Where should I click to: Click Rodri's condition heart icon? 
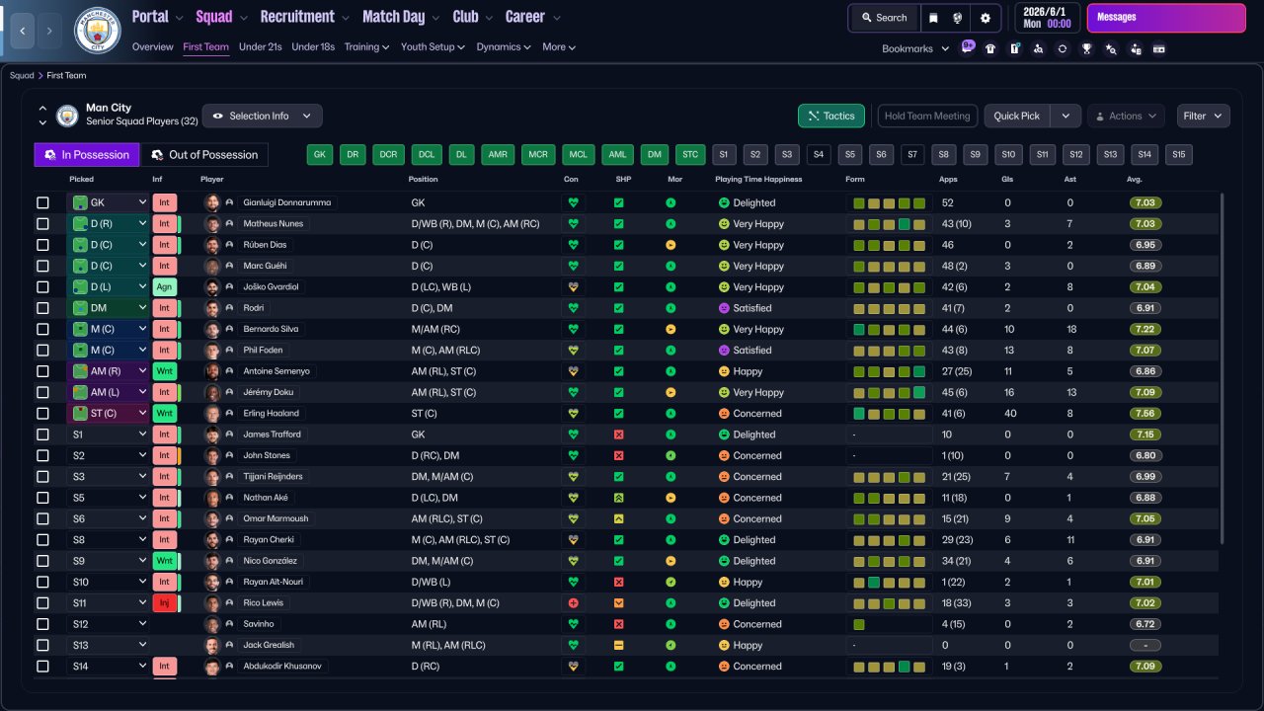tap(572, 308)
